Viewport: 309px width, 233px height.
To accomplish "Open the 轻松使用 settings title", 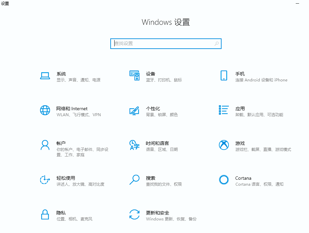I will [x=66, y=178].
